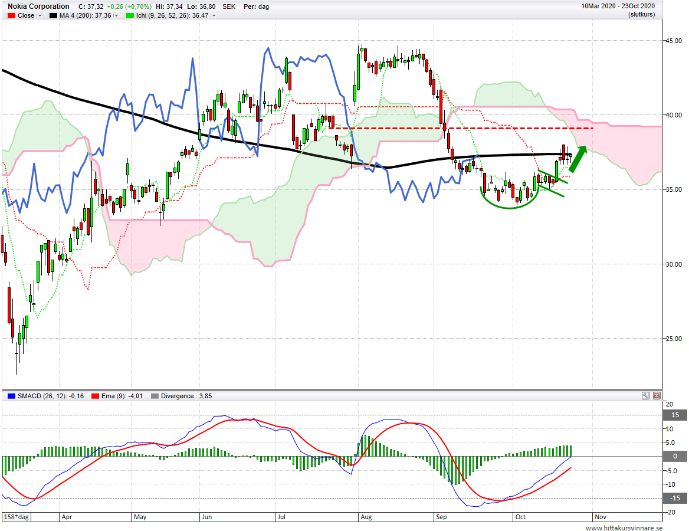Click the Nov label on the time axis

click(601, 517)
